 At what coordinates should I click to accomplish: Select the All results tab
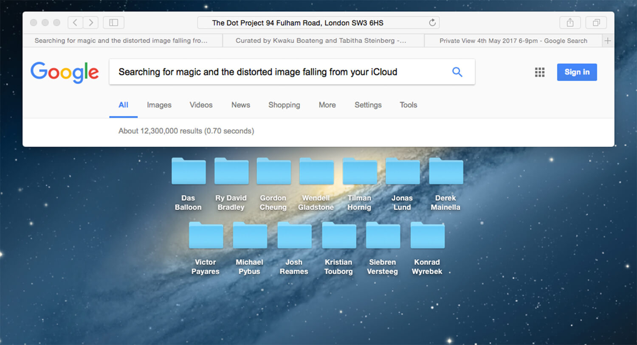click(x=123, y=105)
